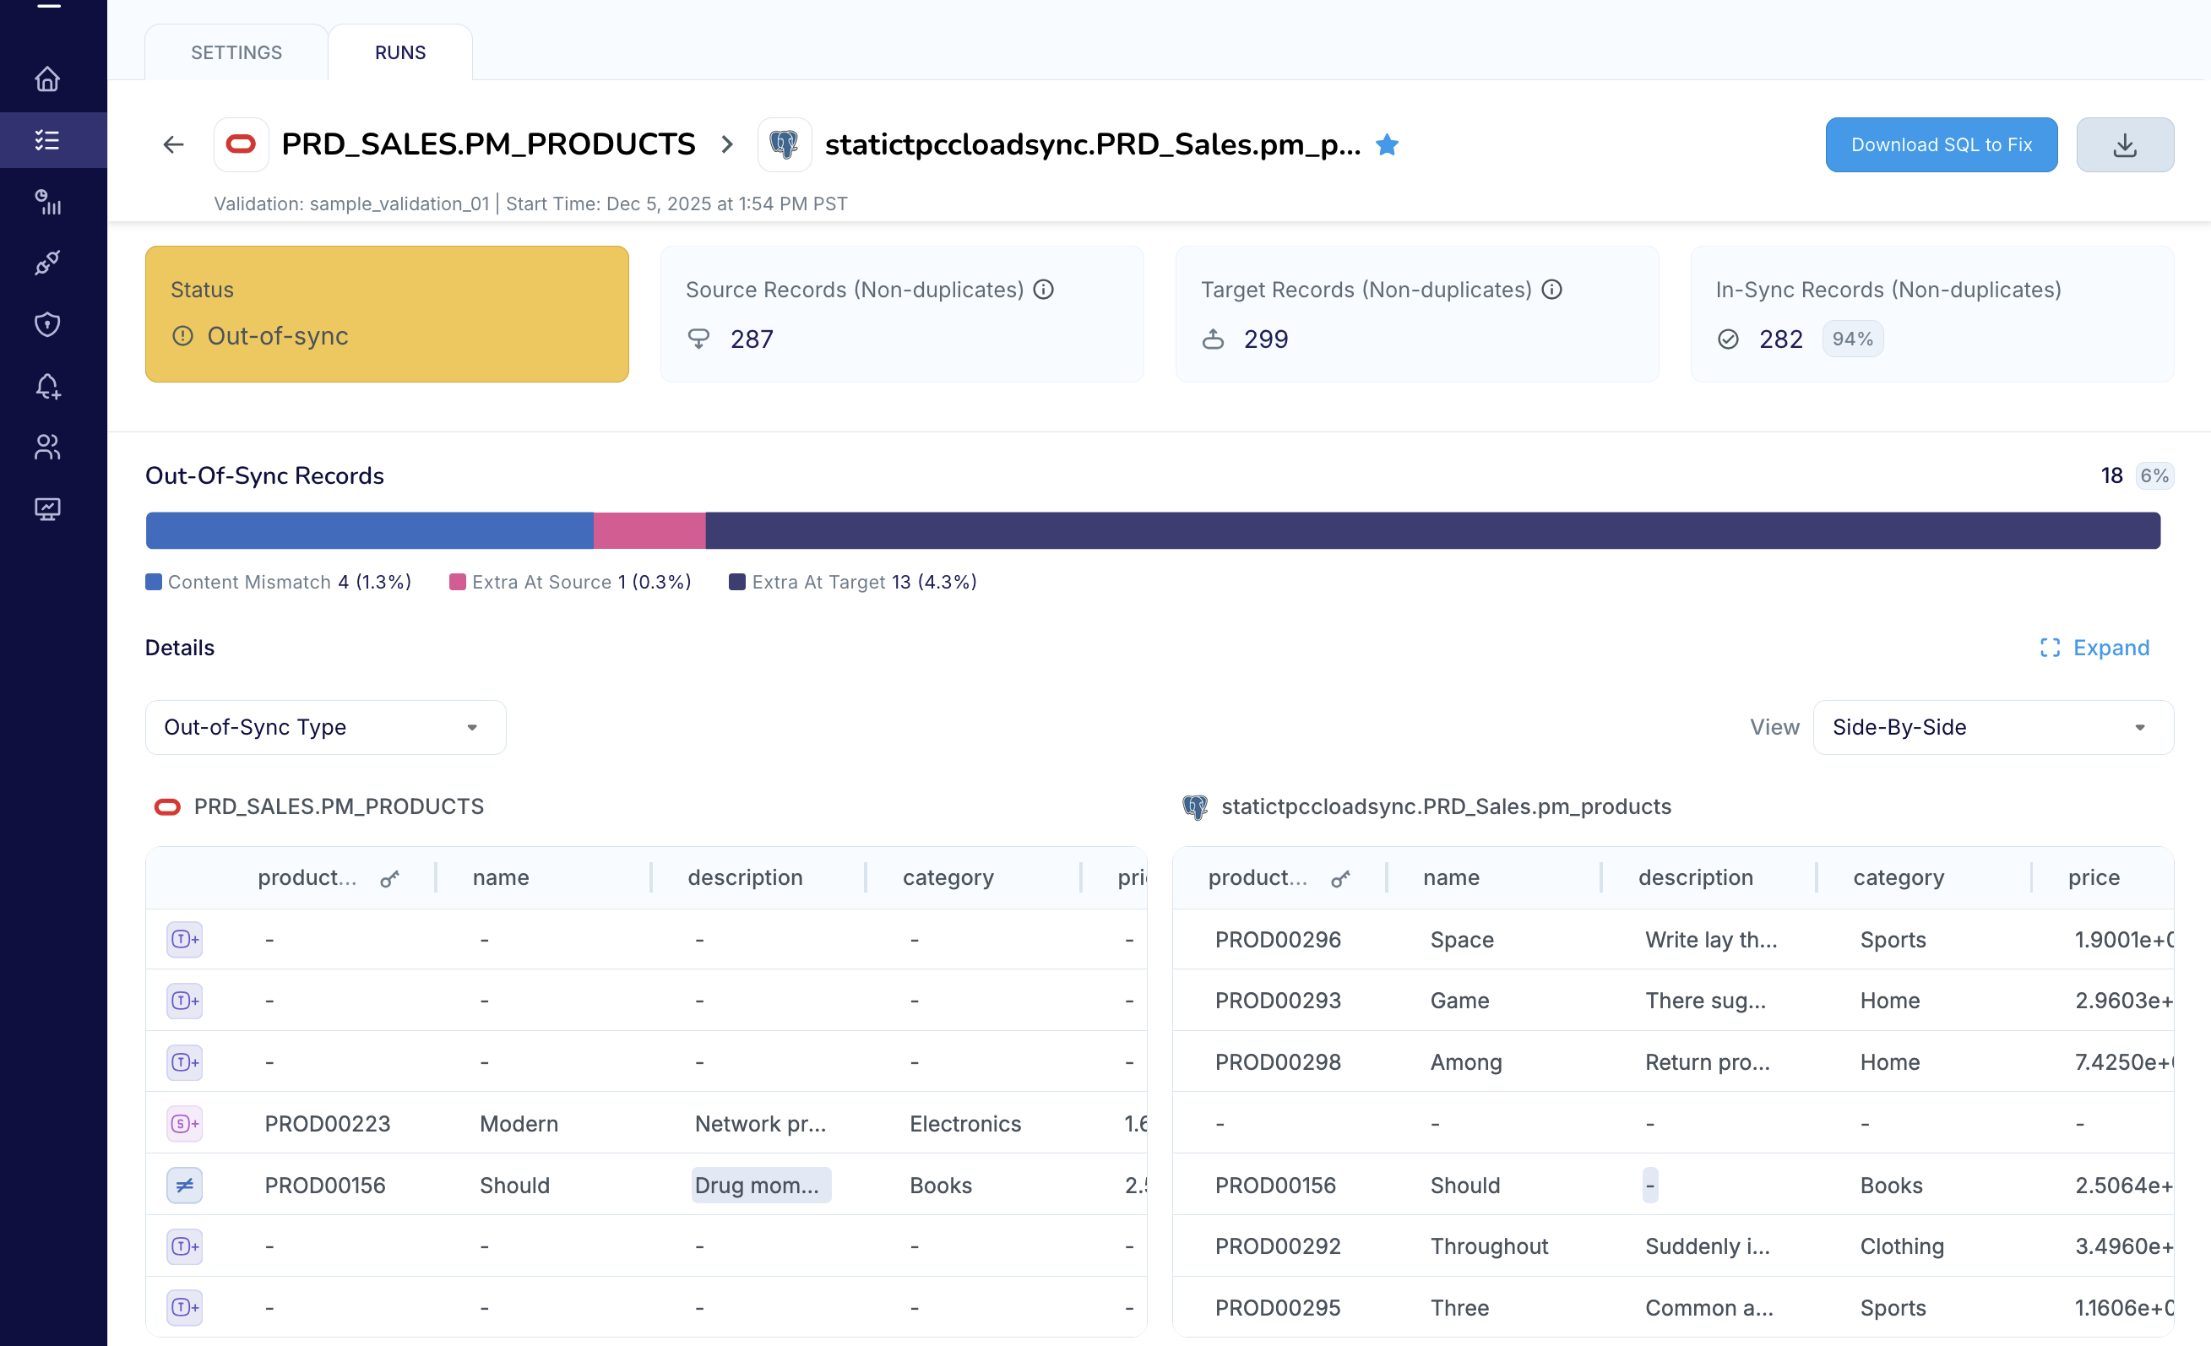Open the Side-By-Side view dropdown
The width and height of the screenshot is (2211, 1346).
click(x=1992, y=727)
